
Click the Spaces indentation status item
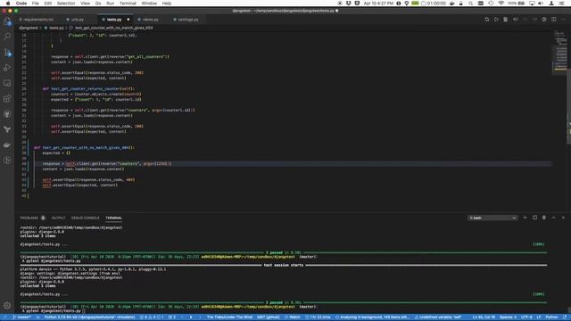[508, 317]
